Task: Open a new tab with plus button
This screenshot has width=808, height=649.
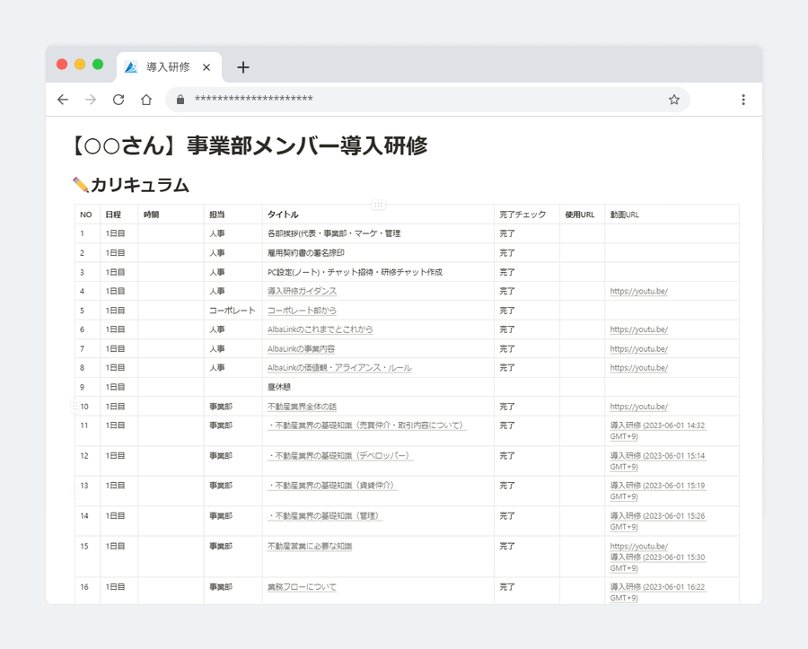Action: (x=242, y=67)
